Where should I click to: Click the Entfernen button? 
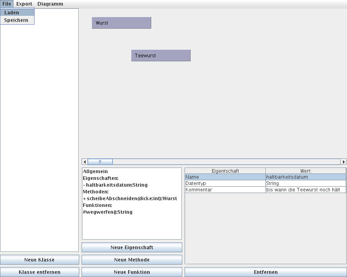pyautogui.click(x=265, y=272)
